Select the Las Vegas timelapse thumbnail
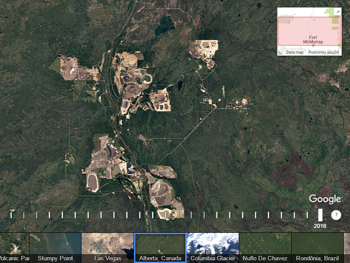 point(108,247)
